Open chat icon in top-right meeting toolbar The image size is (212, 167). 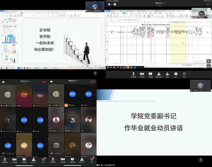[176, 74]
